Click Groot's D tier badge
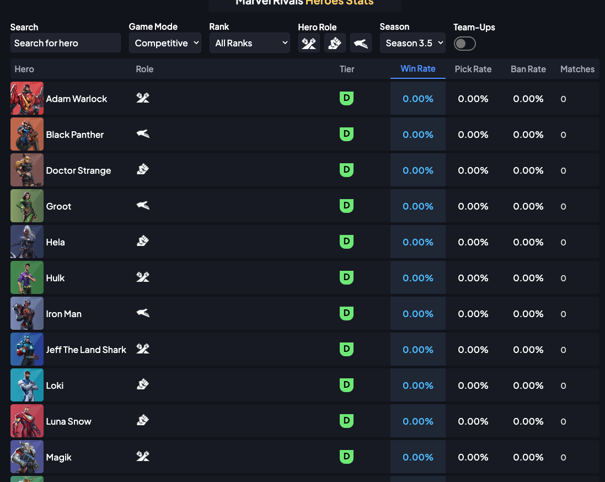 pos(346,206)
